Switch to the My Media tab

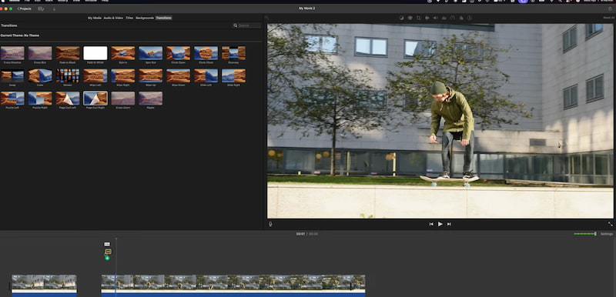pyautogui.click(x=94, y=18)
